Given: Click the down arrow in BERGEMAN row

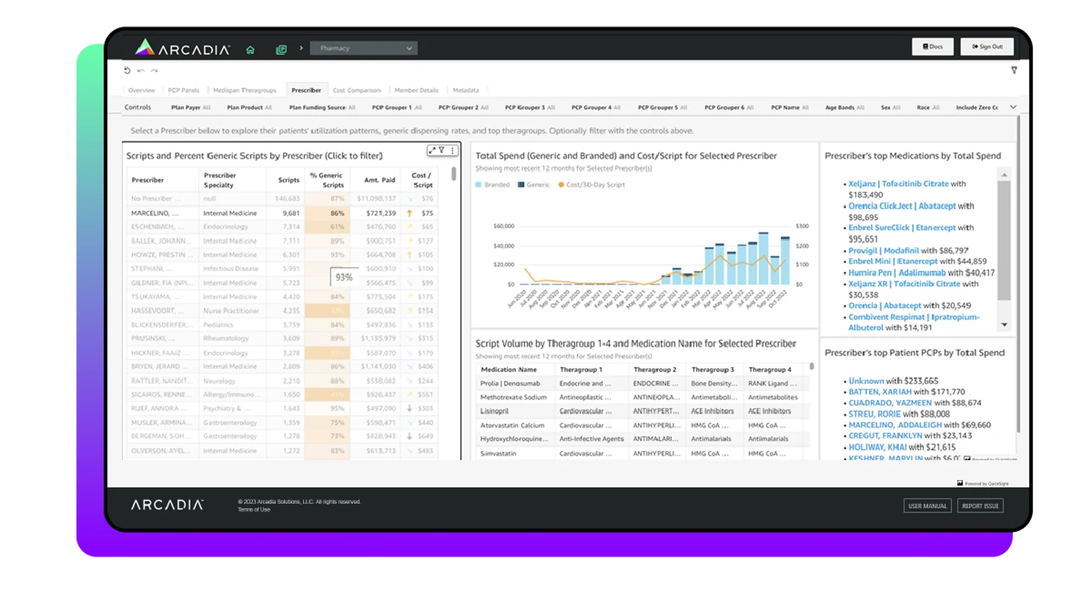Looking at the screenshot, I should coord(409,436).
